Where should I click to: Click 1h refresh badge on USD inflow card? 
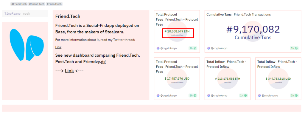294,95
